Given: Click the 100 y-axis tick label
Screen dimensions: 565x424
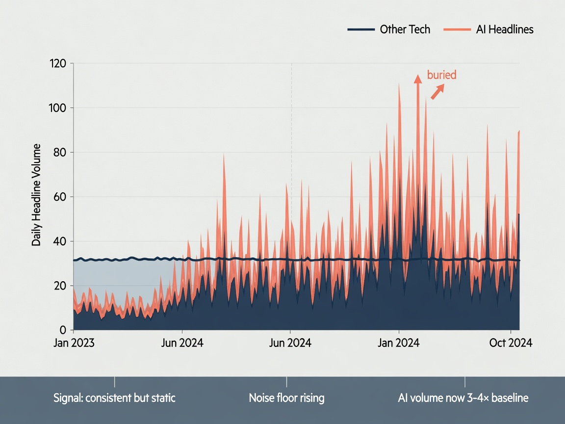Looking at the screenshot, I should (58, 108).
